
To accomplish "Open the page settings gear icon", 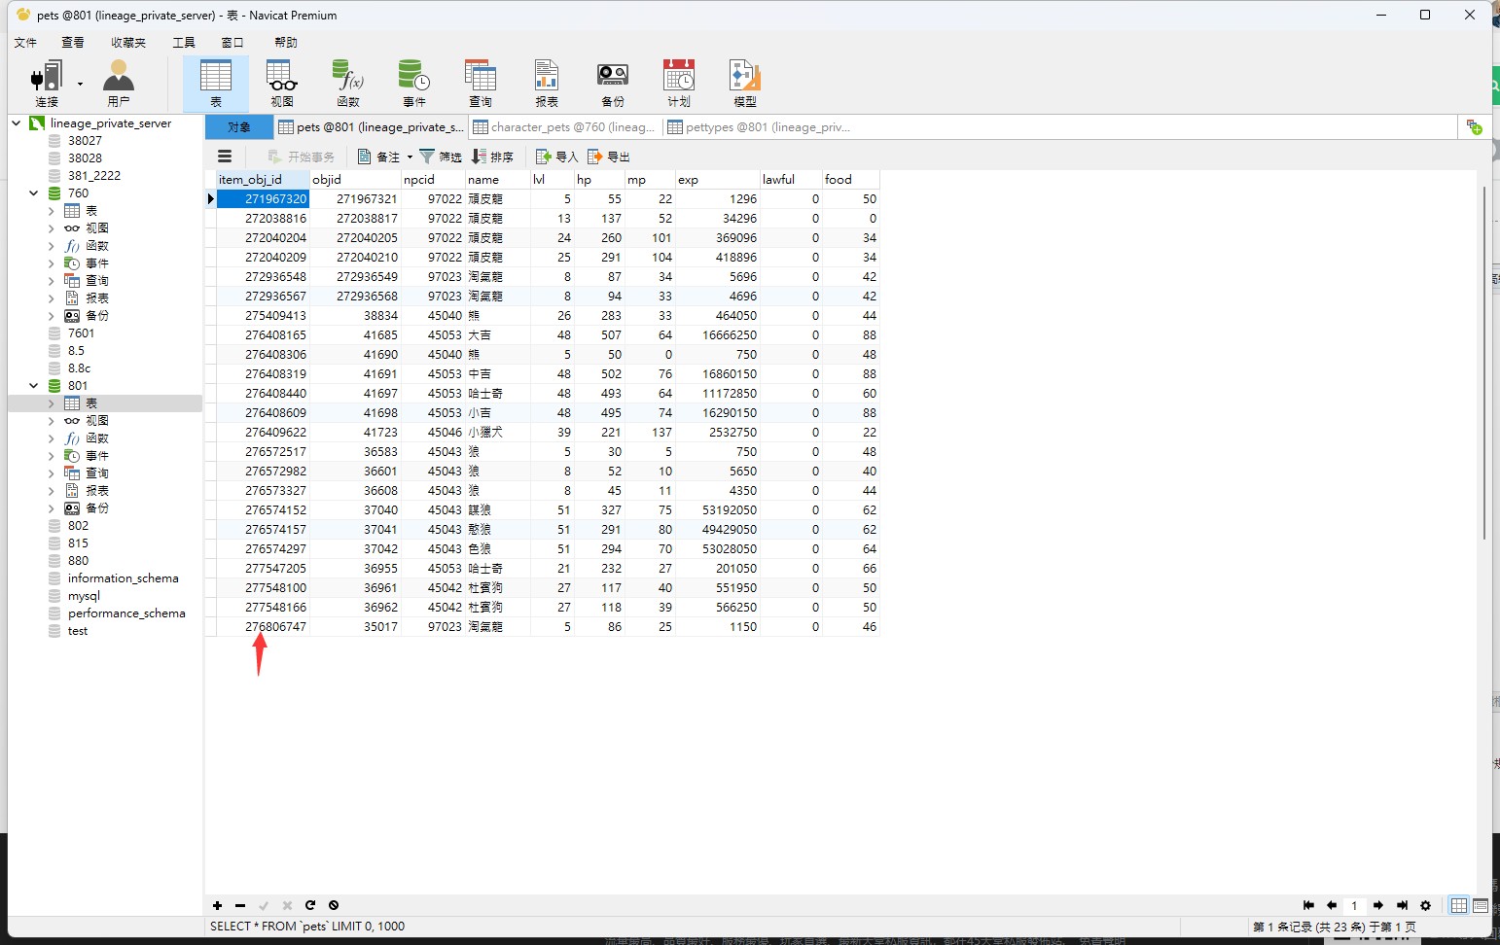I will coord(1426,905).
